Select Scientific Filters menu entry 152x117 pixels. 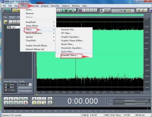(69, 55)
